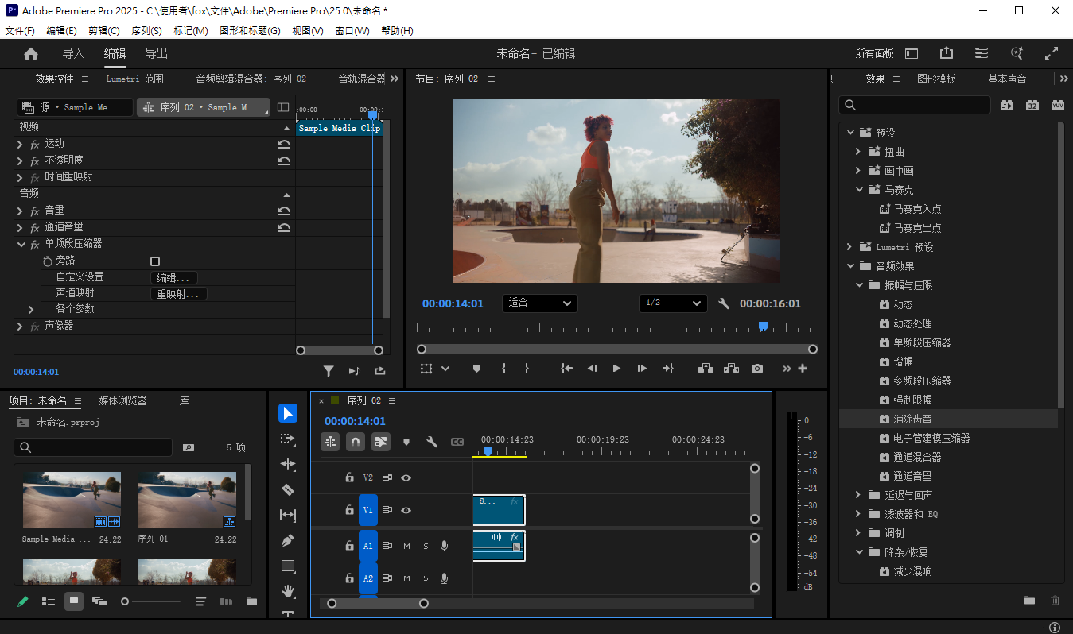Click the Export Frame camera icon
Image resolution: width=1073 pixels, height=634 pixels.
pyautogui.click(x=757, y=369)
